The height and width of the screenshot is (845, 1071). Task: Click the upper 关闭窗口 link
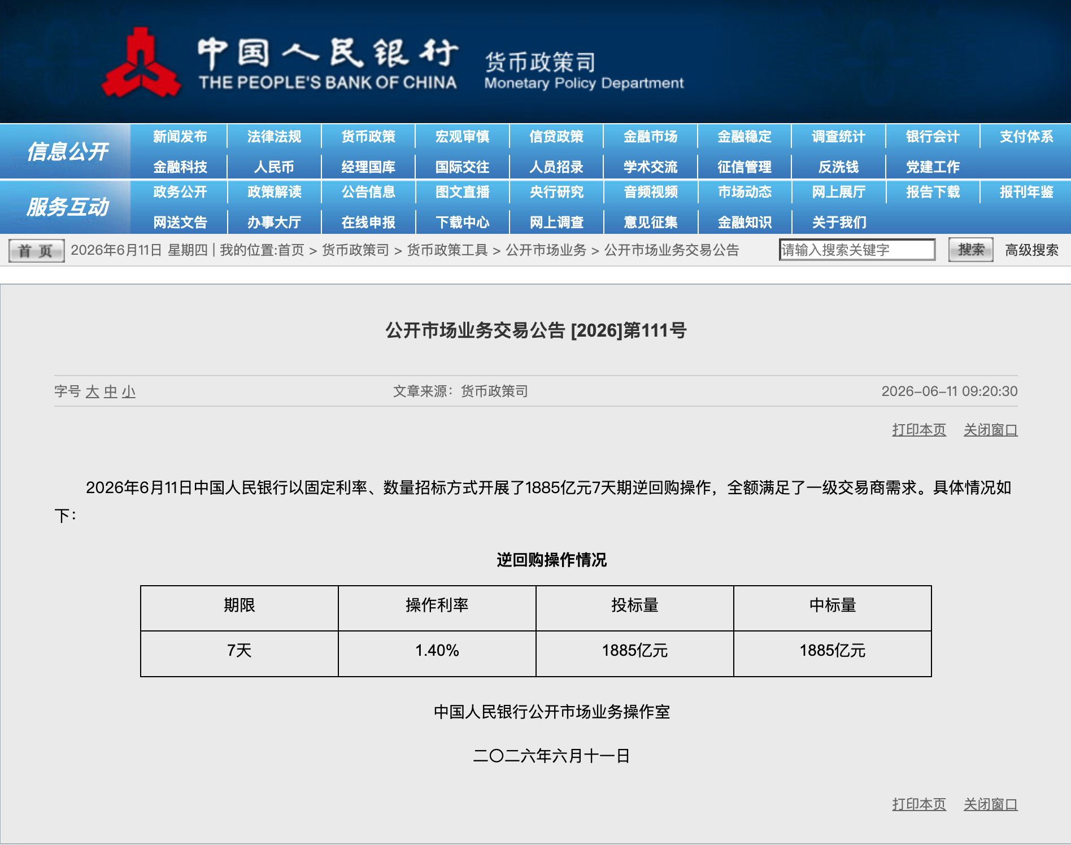[991, 430]
